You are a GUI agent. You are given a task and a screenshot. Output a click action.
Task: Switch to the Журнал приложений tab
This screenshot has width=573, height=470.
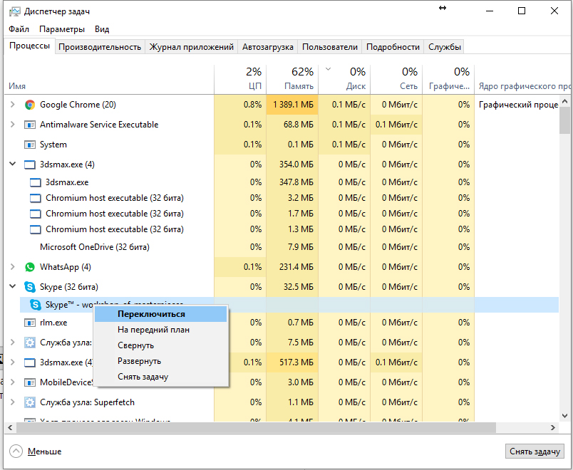192,47
